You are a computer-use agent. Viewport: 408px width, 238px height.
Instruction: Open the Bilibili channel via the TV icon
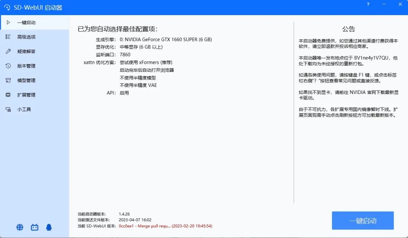(x=34, y=227)
